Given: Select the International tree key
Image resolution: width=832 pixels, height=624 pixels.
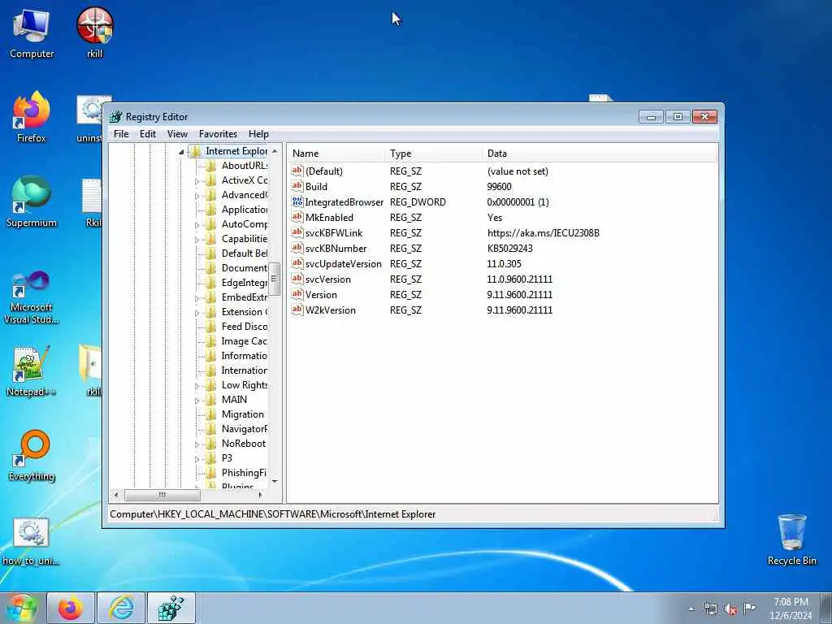Looking at the screenshot, I should click(x=244, y=370).
